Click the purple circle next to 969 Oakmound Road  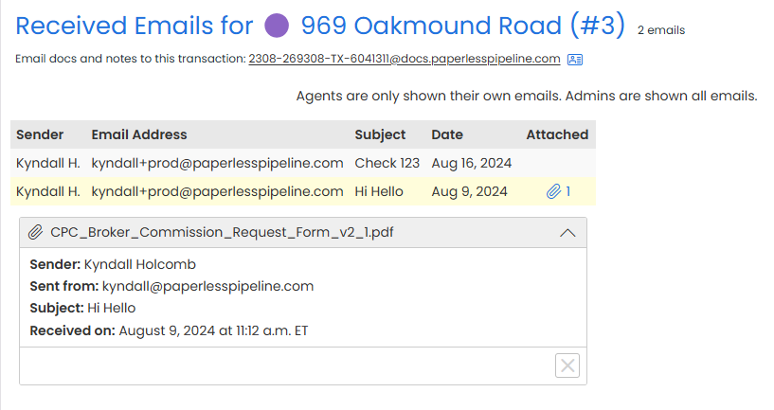click(x=277, y=26)
